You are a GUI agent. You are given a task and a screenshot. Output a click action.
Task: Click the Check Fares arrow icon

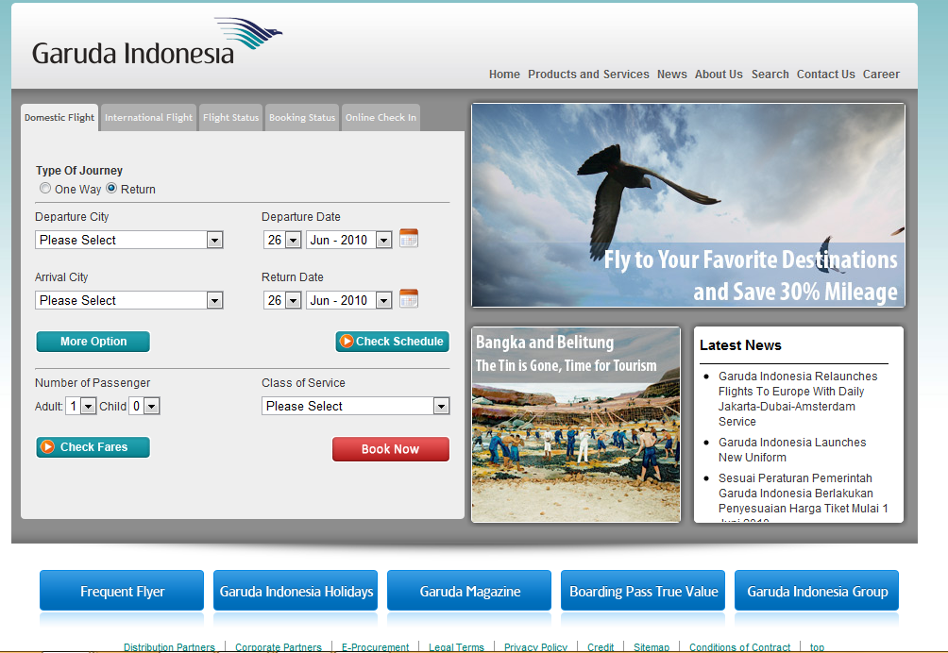47,446
